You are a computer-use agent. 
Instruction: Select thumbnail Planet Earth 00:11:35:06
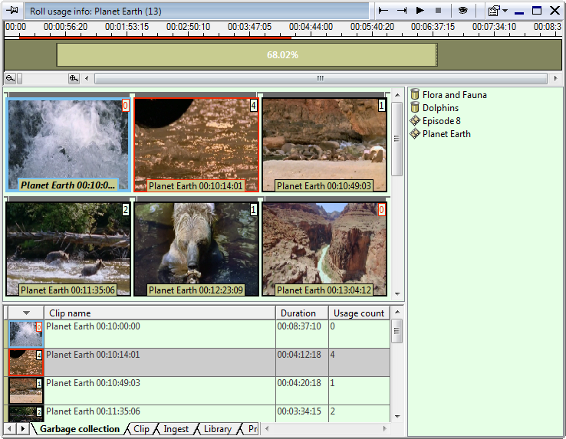67,249
